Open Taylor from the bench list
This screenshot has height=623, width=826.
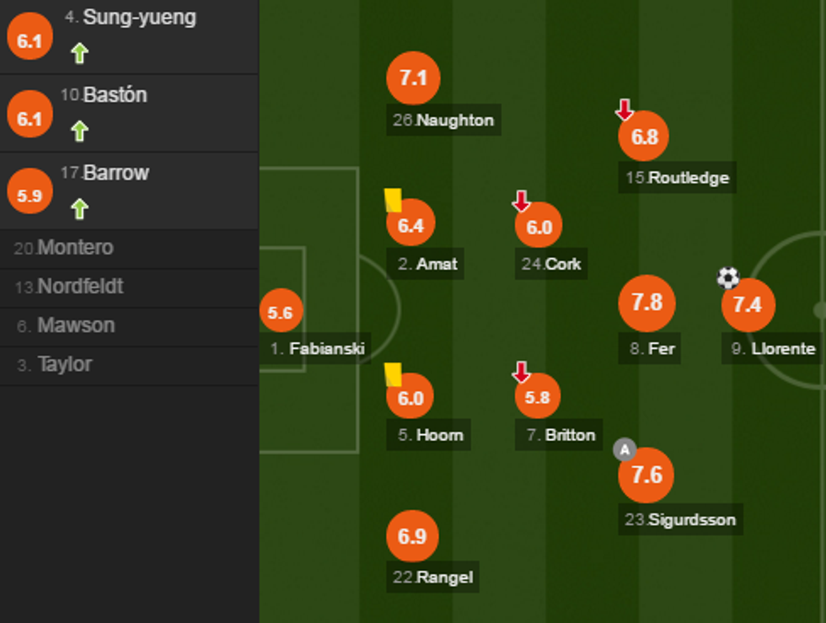(x=65, y=365)
